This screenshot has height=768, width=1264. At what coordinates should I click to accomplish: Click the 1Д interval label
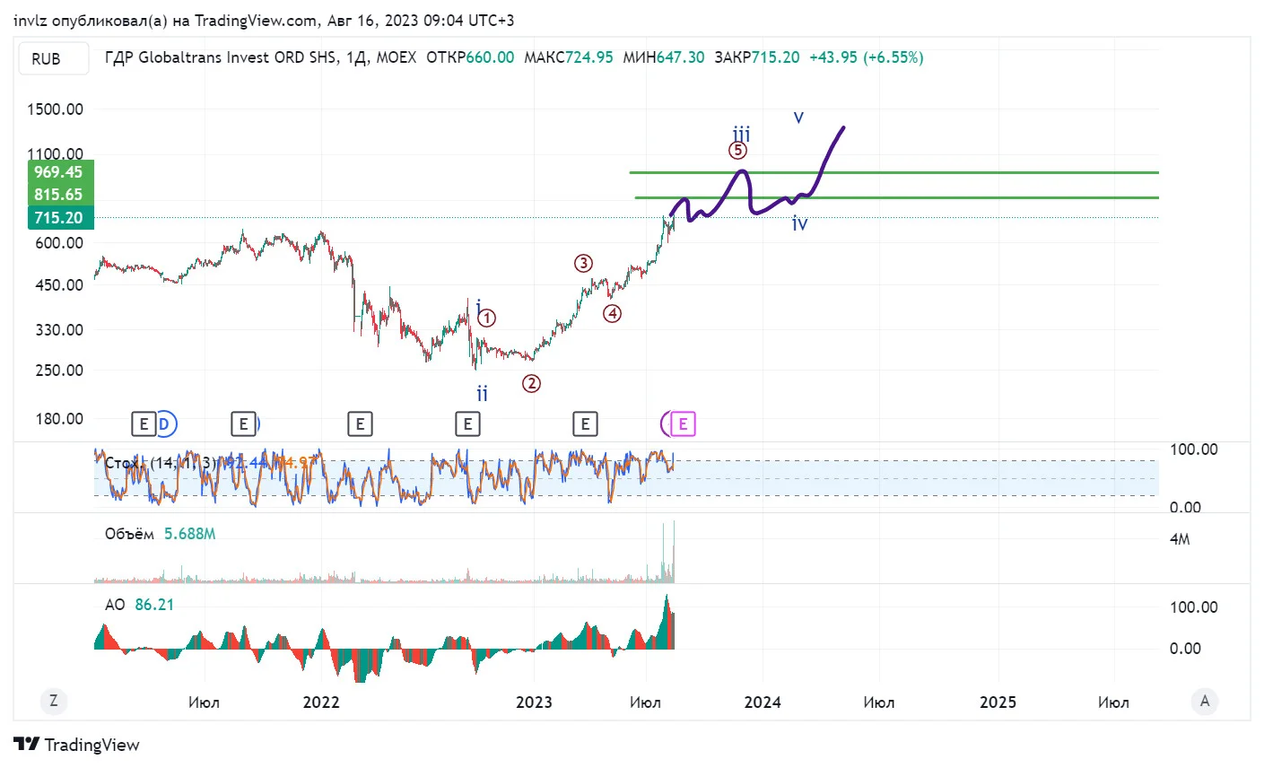click(x=356, y=57)
